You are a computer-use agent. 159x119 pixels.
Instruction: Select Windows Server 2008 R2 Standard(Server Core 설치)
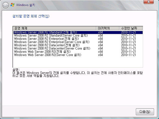click(x=78, y=36)
